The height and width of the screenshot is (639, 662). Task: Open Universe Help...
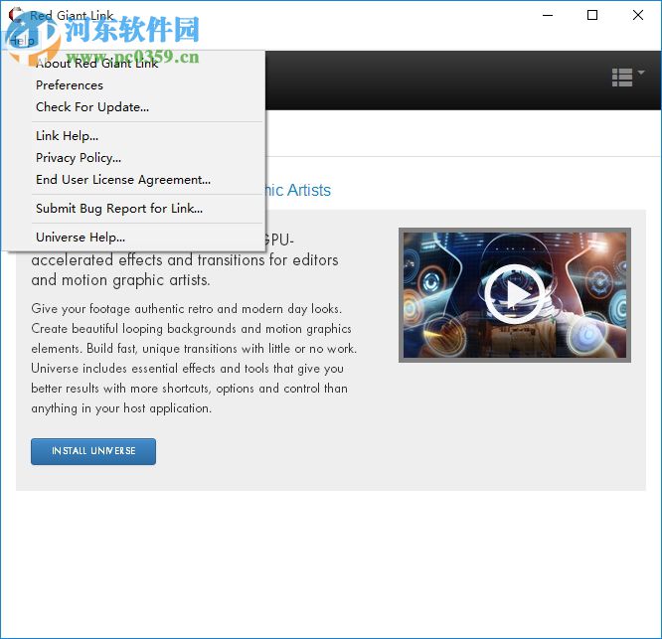[81, 238]
